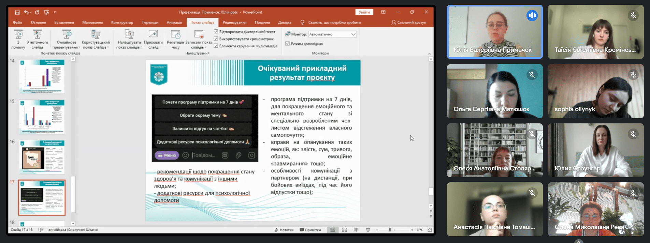
Task: Open the Монітор Автоматично combo box
Action: point(332,34)
